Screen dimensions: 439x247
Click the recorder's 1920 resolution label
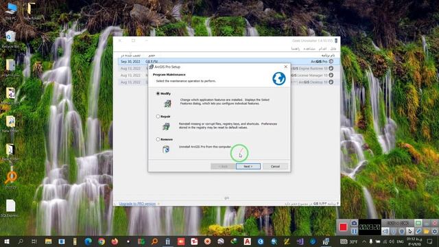(x=398, y=223)
